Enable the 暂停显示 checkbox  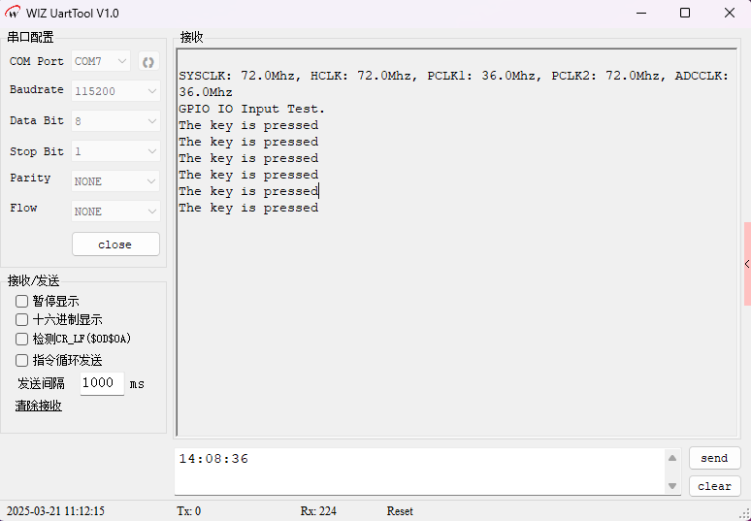tap(22, 302)
